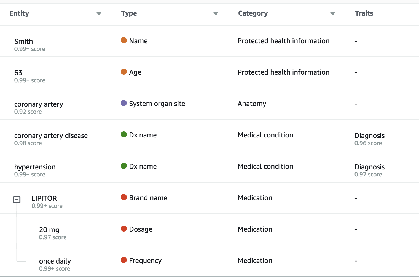The height and width of the screenshot is (277, 419).
Task: Click the coronary artery disease entity text
Action: 51,136
